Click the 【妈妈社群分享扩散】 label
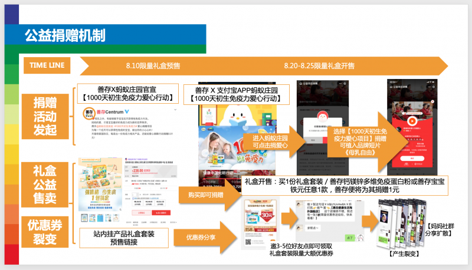The height and width of the screenshot is (270, 472). 440,229
